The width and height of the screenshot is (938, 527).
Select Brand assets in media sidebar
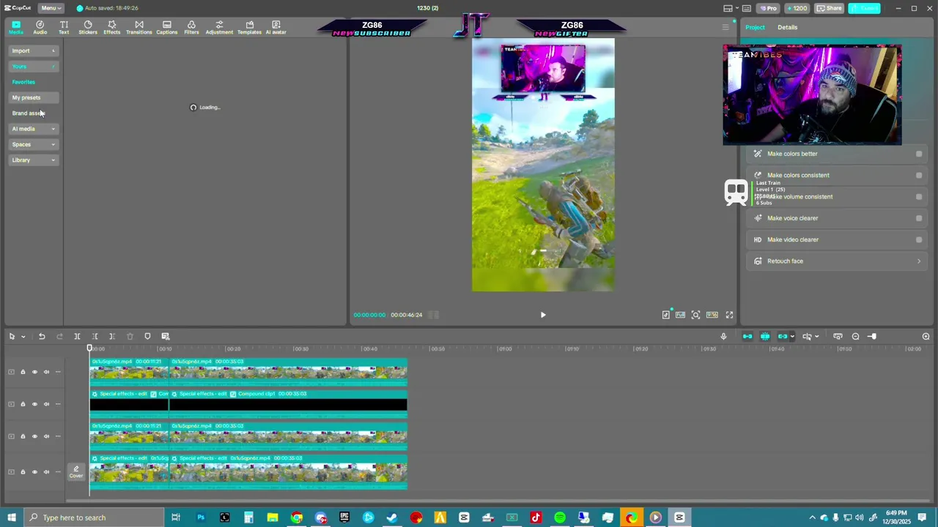tap(28, 113)
